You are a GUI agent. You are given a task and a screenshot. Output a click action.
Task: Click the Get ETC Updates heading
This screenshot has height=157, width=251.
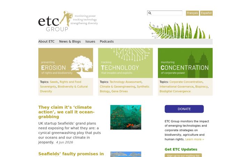(181, 149)
